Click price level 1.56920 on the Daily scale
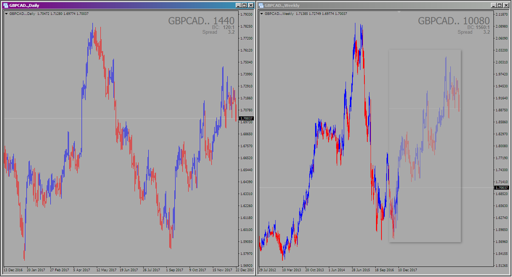Screen dimensions: 512x277 tap(246, 265)
